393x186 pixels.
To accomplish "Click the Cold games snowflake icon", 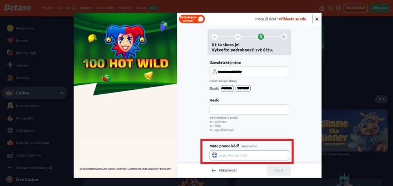I will (10, 130).
